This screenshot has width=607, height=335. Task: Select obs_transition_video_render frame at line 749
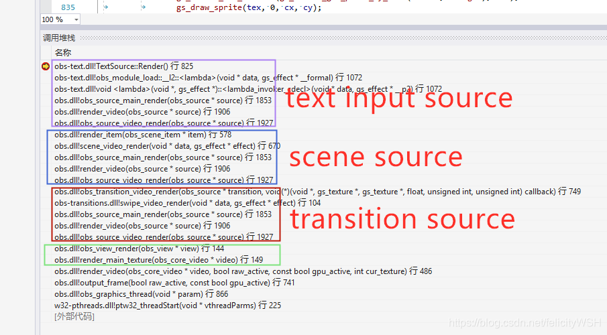(x=317, y=192)
